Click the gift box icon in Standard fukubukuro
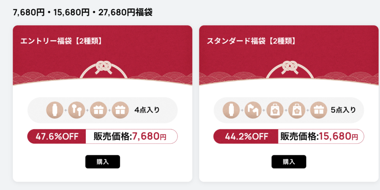 pyautogui.click(x=318, y=110)
